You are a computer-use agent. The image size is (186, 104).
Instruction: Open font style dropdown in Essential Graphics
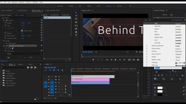coord(160,72)
